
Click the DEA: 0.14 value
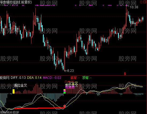point(34,78)
